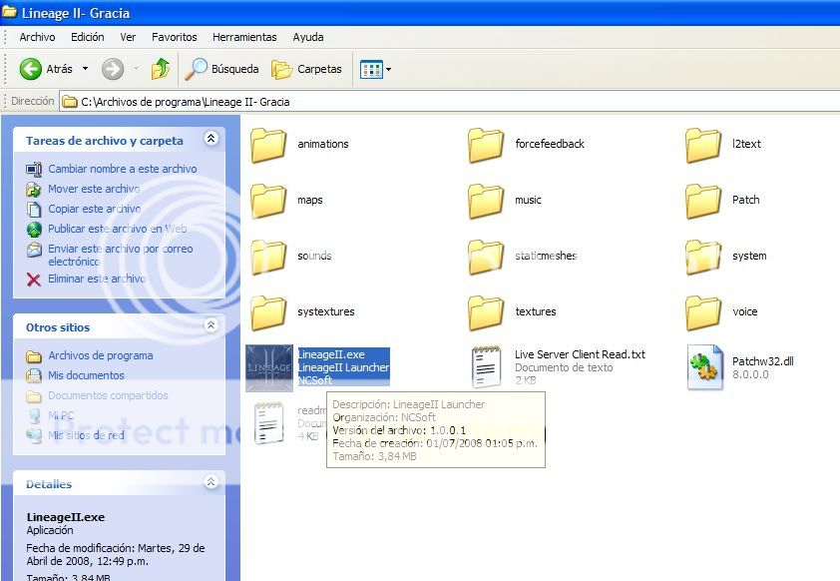Open the views grid icon
Screen dimensions: 840x581
click(x=371, y=69)
